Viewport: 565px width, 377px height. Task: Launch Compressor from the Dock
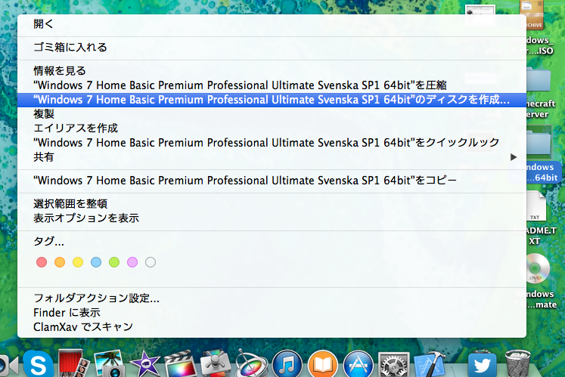[x=216, y=363]
